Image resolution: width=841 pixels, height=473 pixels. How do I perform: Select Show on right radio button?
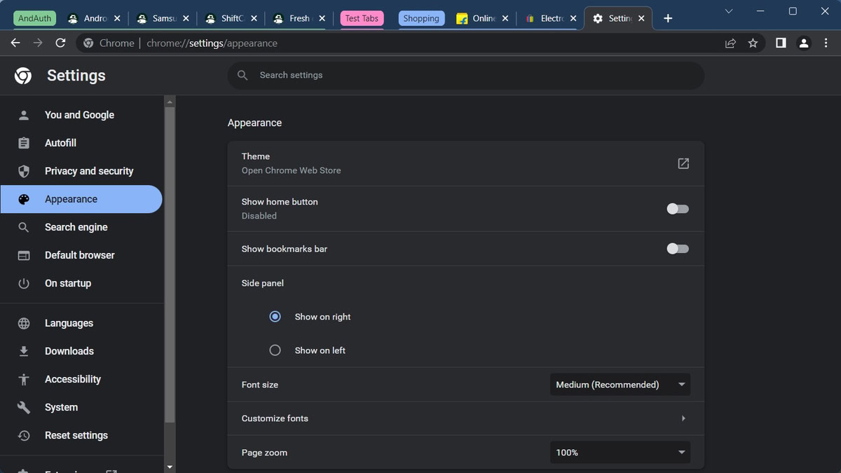tap(275, 317)
